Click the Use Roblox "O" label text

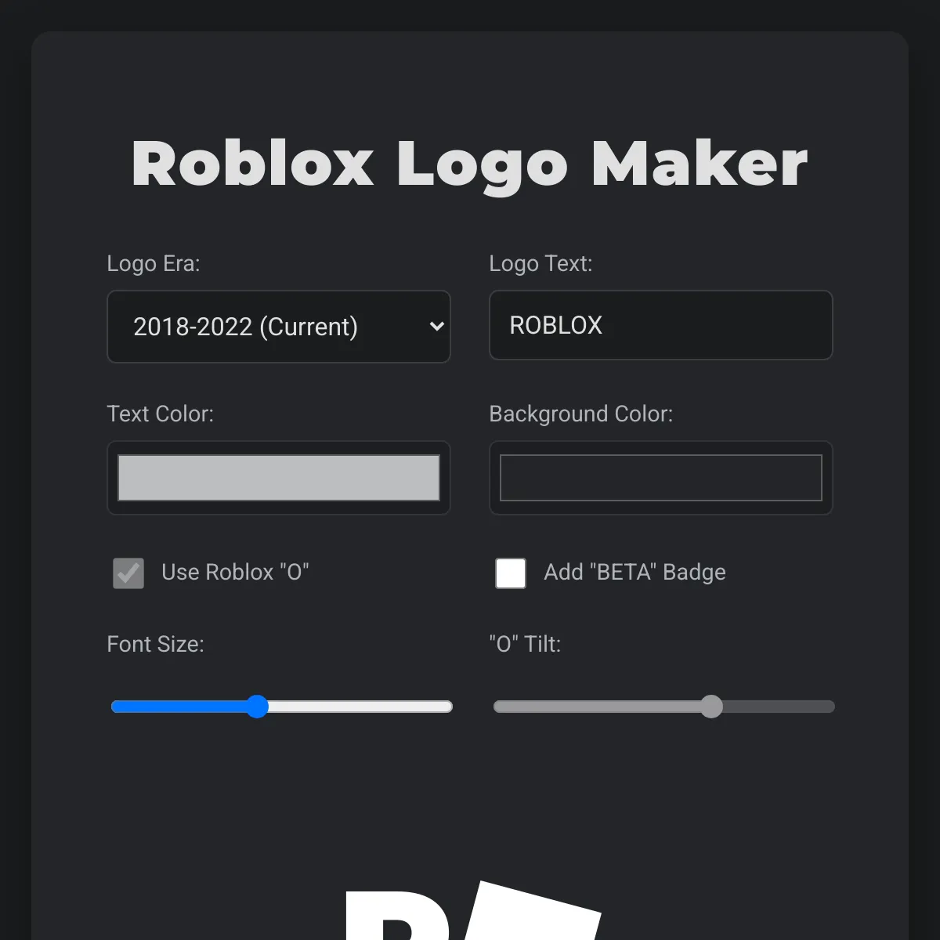pyautogui.click(x=236, y=573)
